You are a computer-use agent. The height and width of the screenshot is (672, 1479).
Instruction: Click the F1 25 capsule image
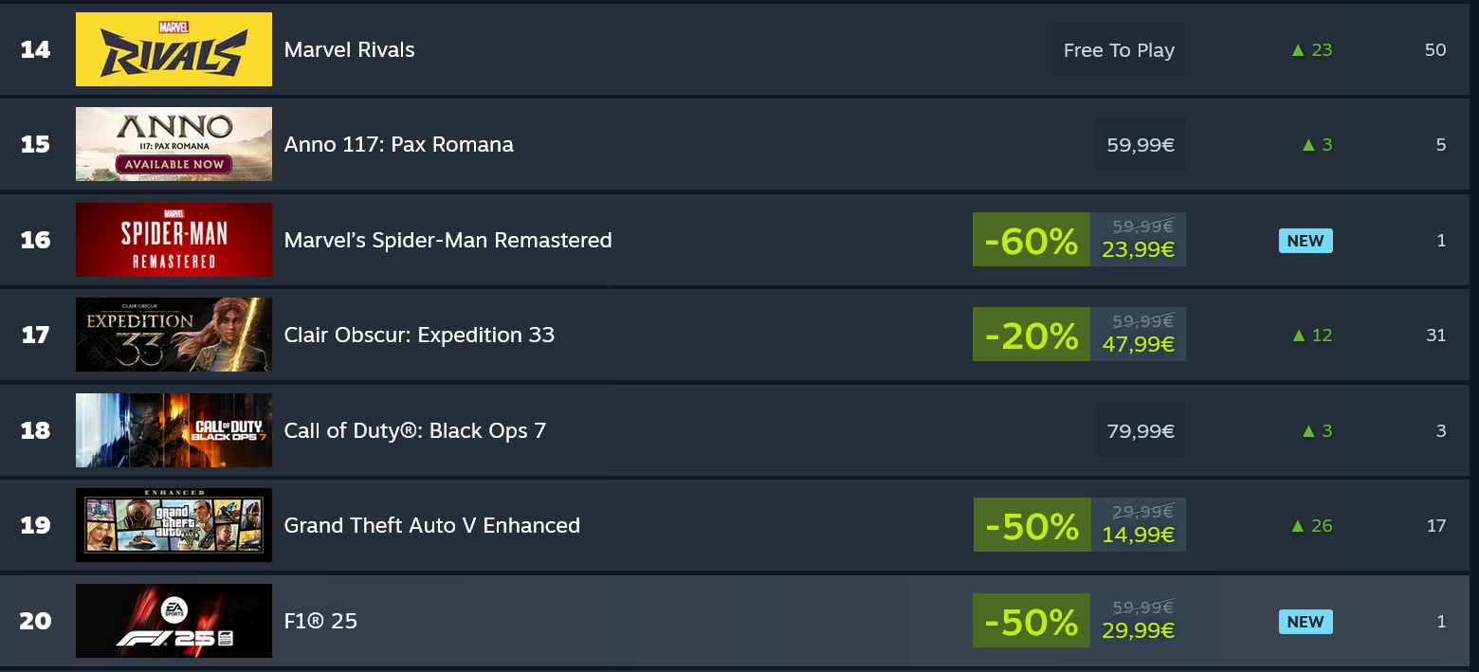(x=173, y=621)
